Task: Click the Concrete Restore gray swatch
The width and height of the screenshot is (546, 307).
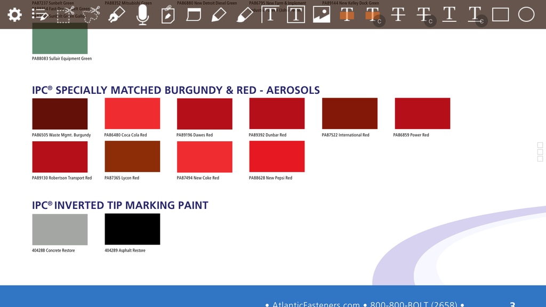Action: click(x=60, y=229)
